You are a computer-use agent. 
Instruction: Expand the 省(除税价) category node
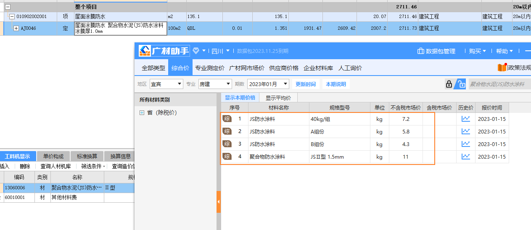pos(142,112)
